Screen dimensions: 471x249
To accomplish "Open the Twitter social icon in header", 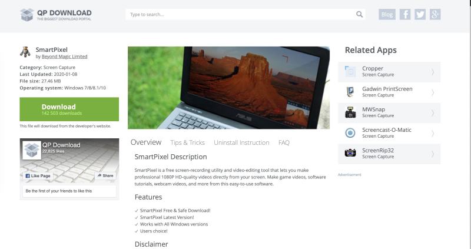I will point(420,14).
